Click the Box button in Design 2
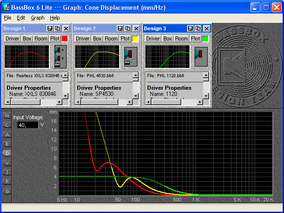284x213 pixels. coord(97,39)
